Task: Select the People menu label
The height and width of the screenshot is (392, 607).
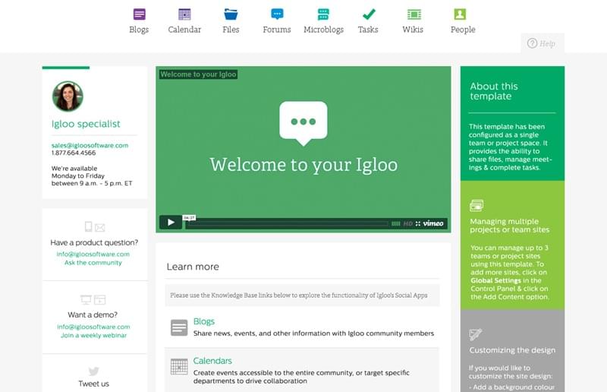Action: click(463, 30)
